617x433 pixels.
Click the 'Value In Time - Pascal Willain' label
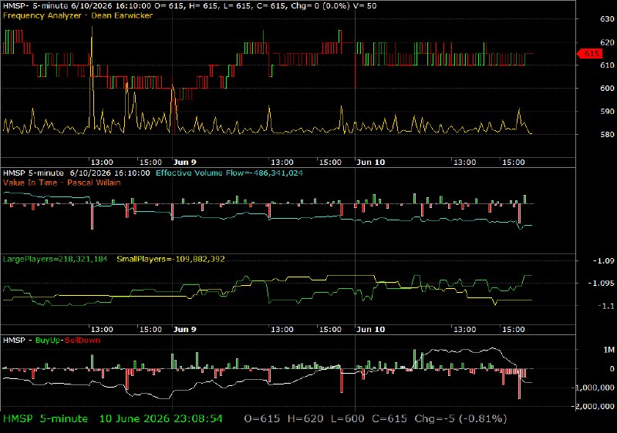coord(62,183)
